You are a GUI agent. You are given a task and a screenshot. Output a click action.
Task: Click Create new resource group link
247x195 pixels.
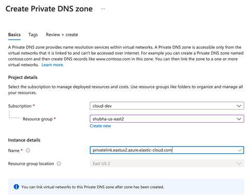click(x=100, y=126)
